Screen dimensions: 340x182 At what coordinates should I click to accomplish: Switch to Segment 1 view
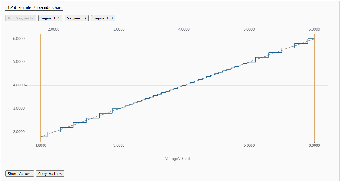click(x=50, y=18)
